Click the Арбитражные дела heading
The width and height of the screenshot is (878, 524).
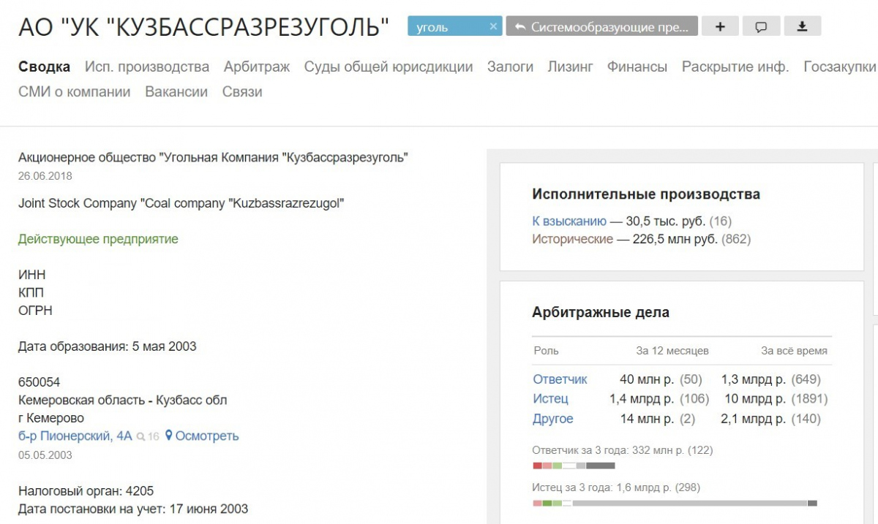coord(601,312)
